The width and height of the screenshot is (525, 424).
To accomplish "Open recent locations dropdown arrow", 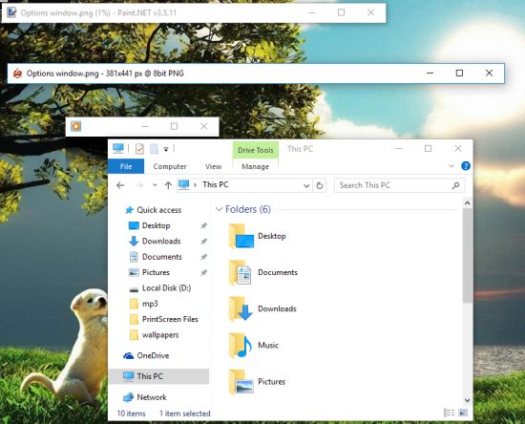I will (155, 185).
